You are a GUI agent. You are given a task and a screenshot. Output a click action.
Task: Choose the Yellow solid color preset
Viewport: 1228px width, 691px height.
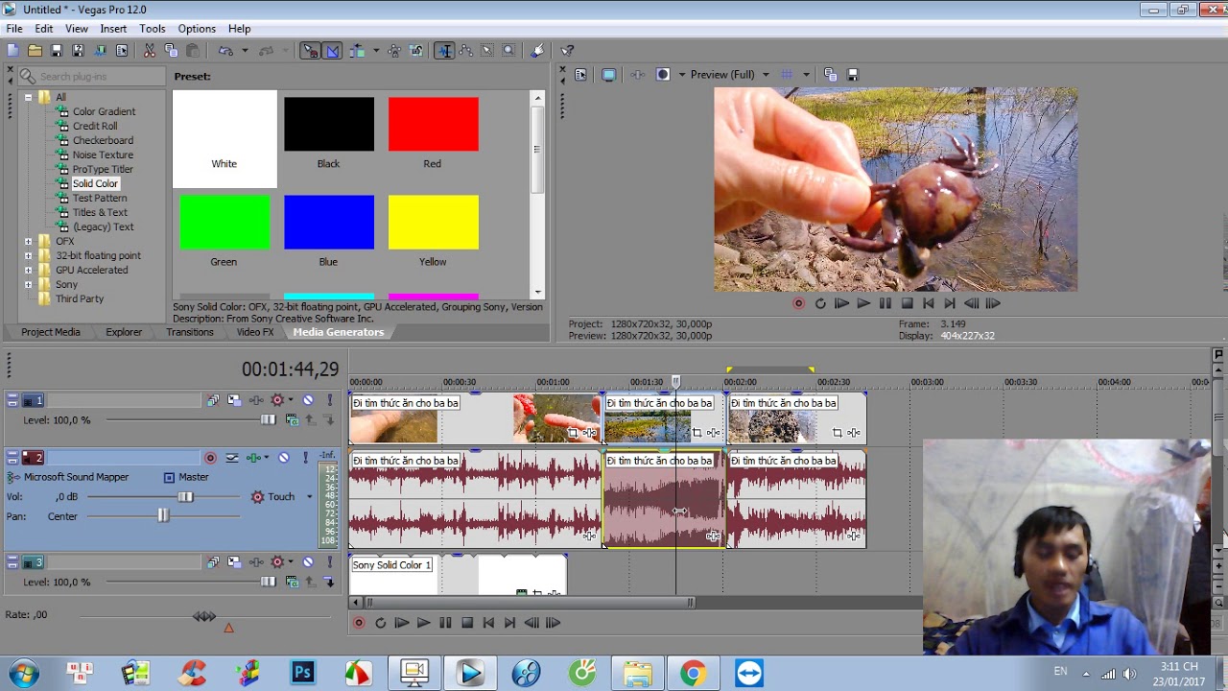433,230
